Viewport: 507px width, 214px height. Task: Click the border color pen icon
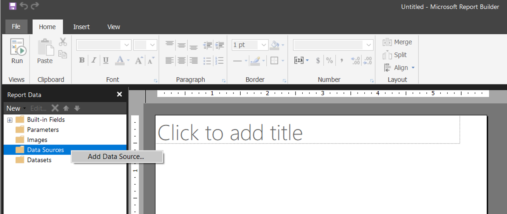pos(255,60)
